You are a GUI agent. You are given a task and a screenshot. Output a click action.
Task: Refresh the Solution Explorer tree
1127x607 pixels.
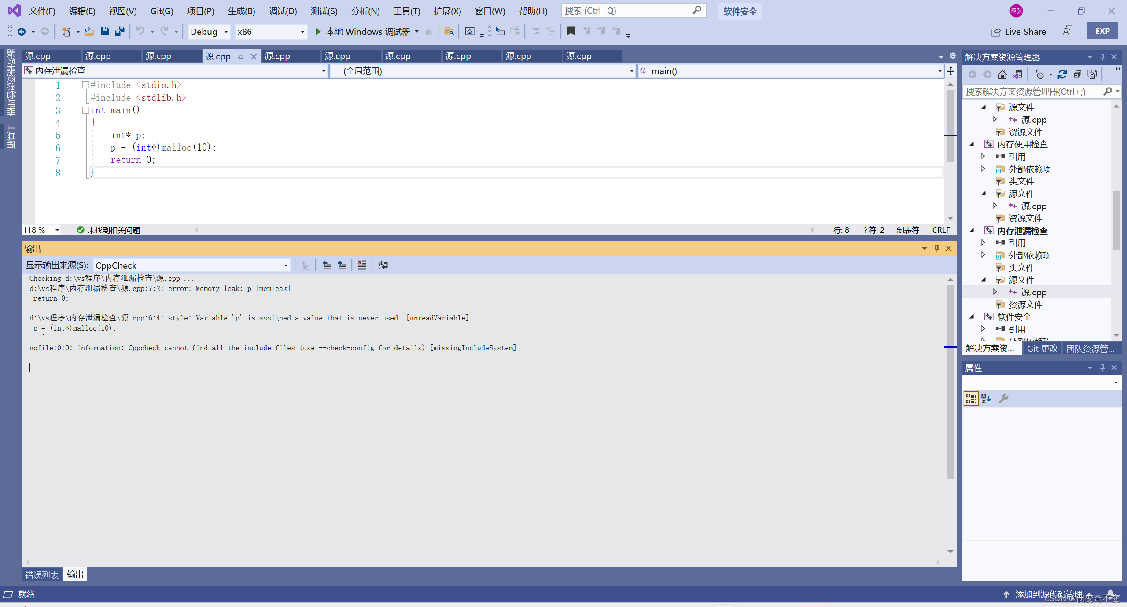[x=1062, y=74]
